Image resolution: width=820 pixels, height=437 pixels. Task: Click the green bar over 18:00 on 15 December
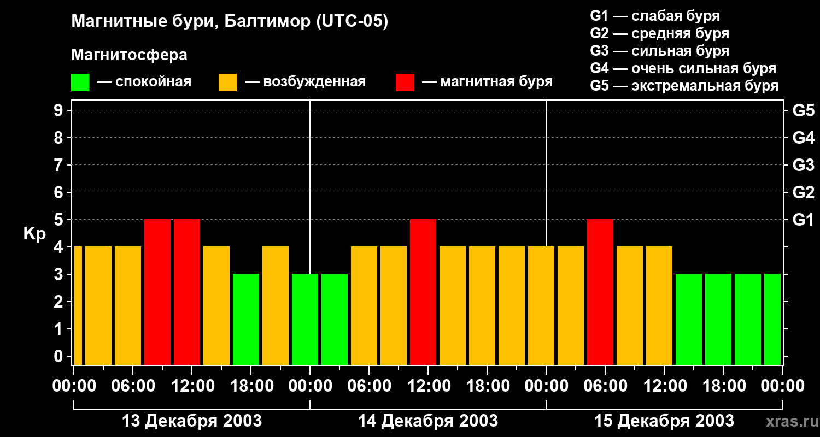pos(718,319)
